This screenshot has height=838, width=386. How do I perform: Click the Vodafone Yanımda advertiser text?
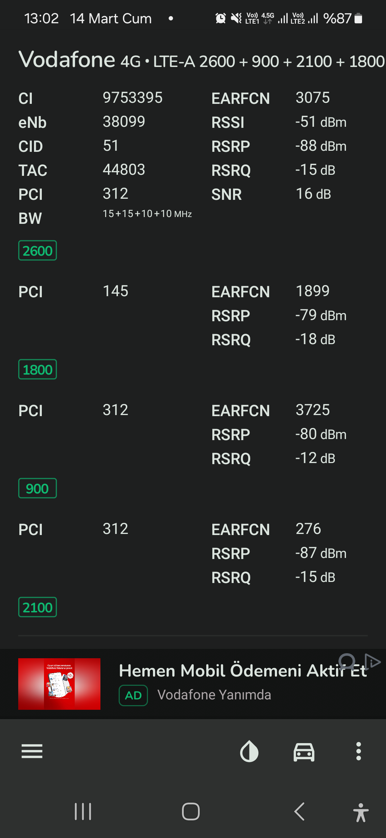click(214, 695)
